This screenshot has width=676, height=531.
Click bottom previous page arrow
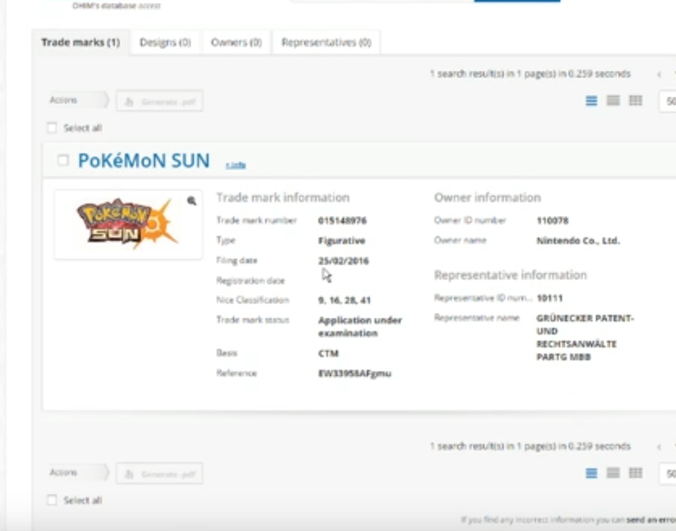tap(659, 447)
